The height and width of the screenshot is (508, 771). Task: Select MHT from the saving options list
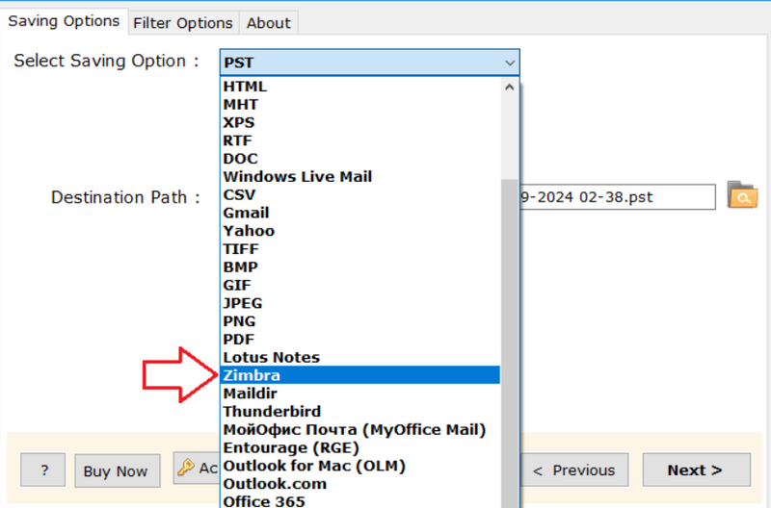click(x=360, y=105)
